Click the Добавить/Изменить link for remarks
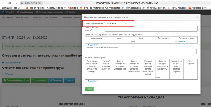Viewport: 211px width, 107px height. point(13,63)
